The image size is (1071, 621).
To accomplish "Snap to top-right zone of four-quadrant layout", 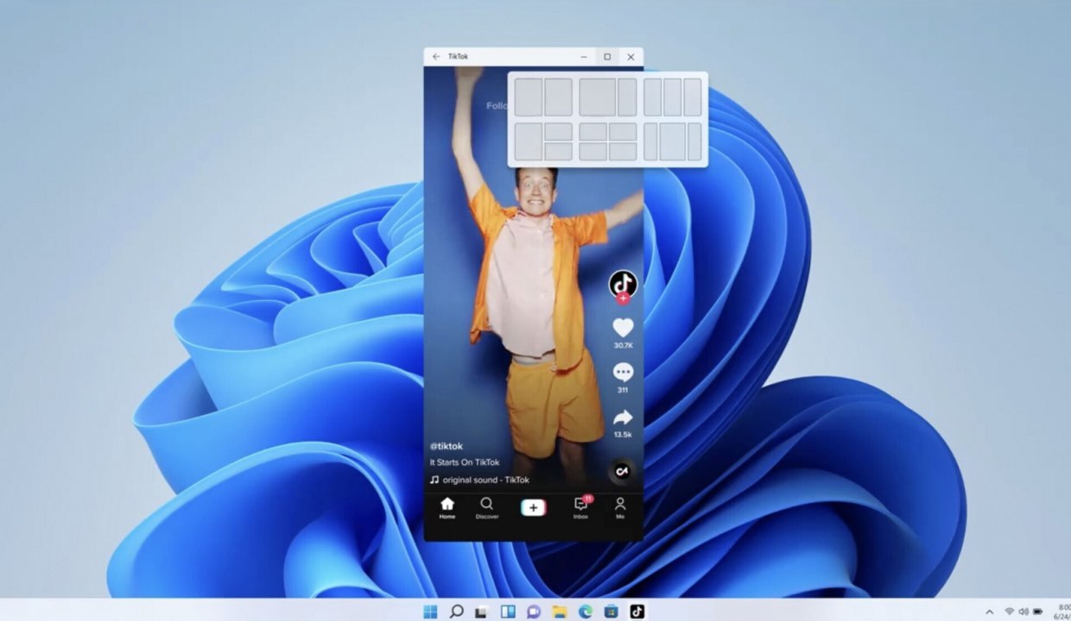I will (623, 132).
